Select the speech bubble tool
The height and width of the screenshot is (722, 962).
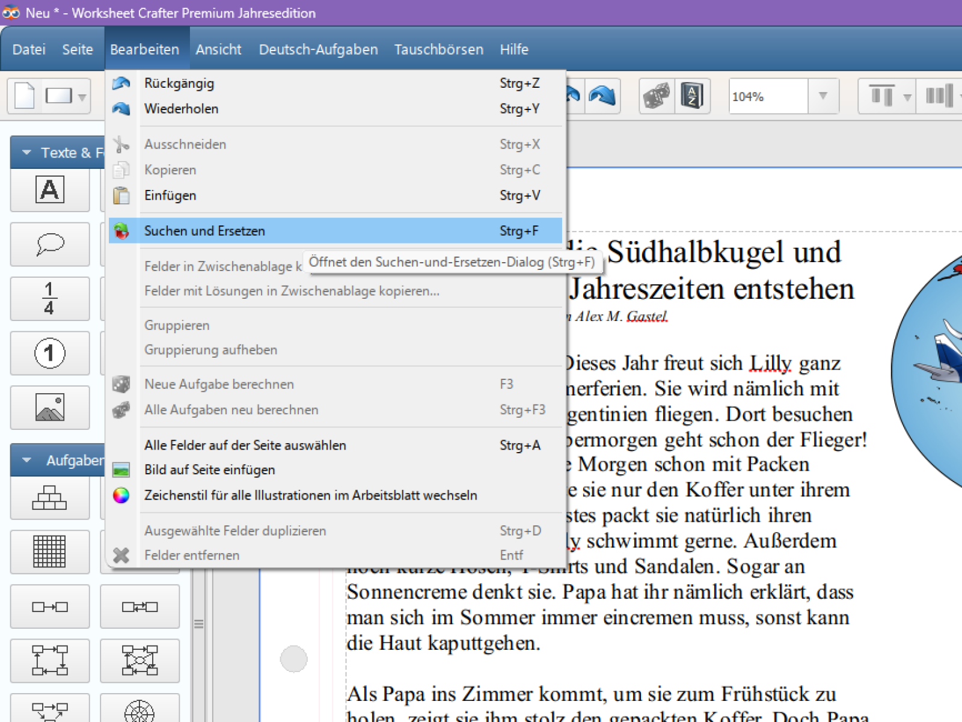(50, 244)
